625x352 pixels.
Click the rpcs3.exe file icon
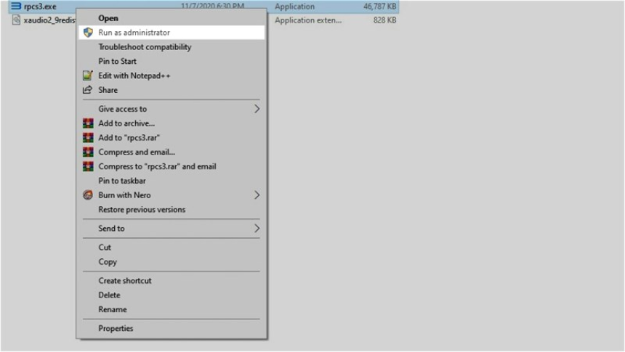click(x=16, y=6)
